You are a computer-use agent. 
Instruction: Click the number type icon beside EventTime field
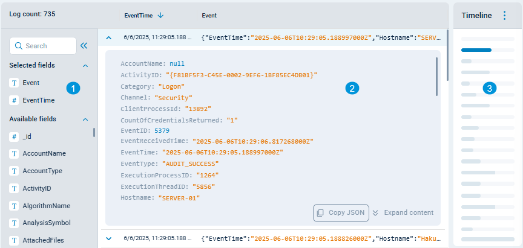tap(14, 100)
